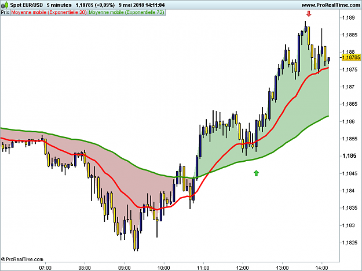
Task: Select the Prix label tab
Action: point(5,12)
